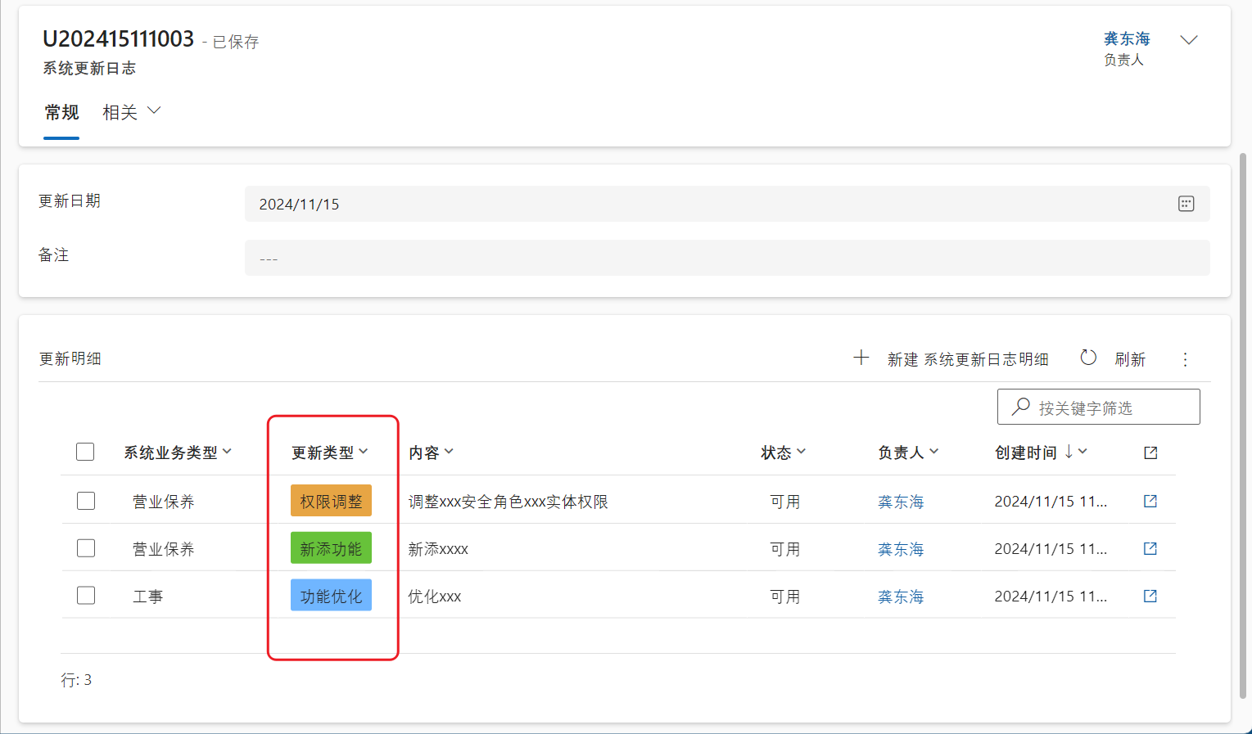The height and width of the screenshot is (734, 1252).
Task: Click creation time in 功能优化 row
Action: coord(1051,597)
